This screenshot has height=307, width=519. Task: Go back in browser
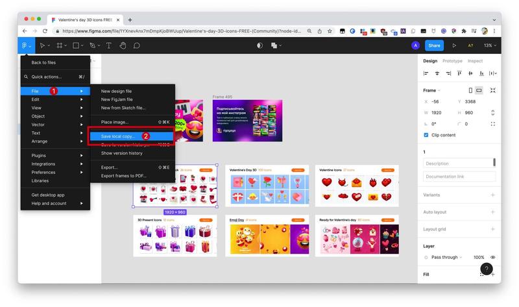tap(25, 31)
